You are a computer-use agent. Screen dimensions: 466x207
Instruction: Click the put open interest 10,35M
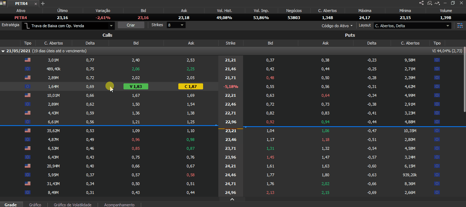[x=410, y=131]
